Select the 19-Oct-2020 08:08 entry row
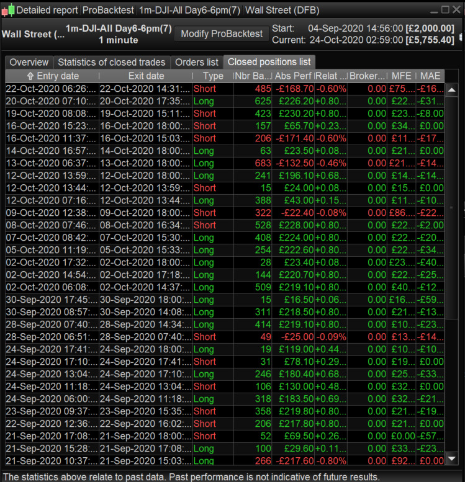The width and height of the screenshot is (465, 482). [225, 114]
